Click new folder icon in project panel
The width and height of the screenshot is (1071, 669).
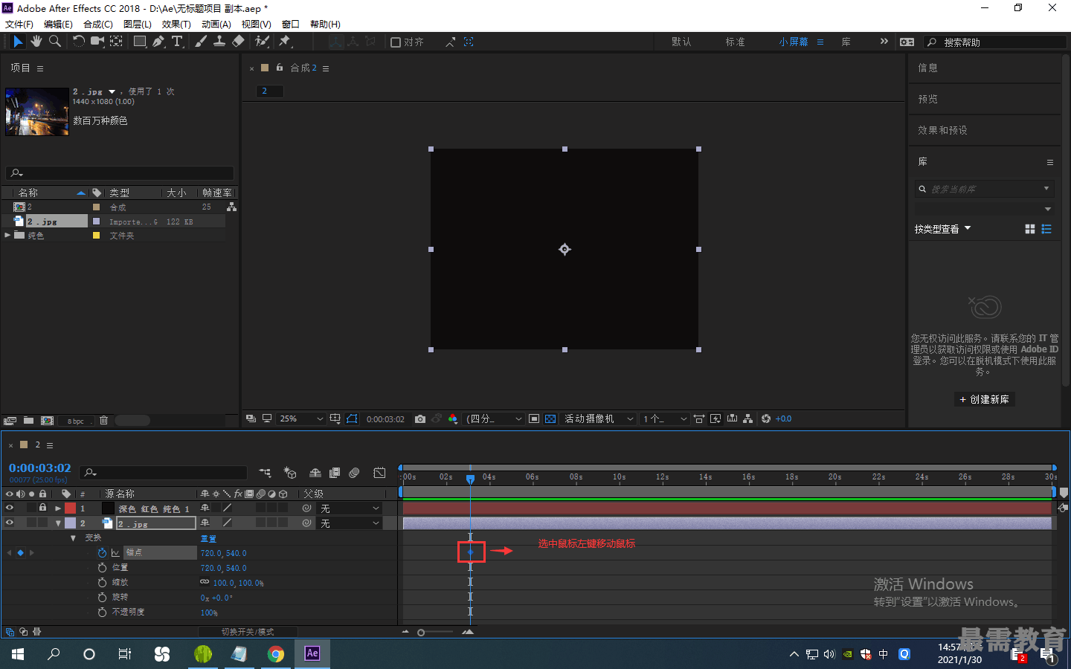tap(28, 421)
